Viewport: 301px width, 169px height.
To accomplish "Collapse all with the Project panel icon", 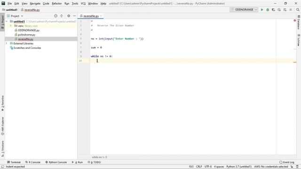I will [62, 16].
